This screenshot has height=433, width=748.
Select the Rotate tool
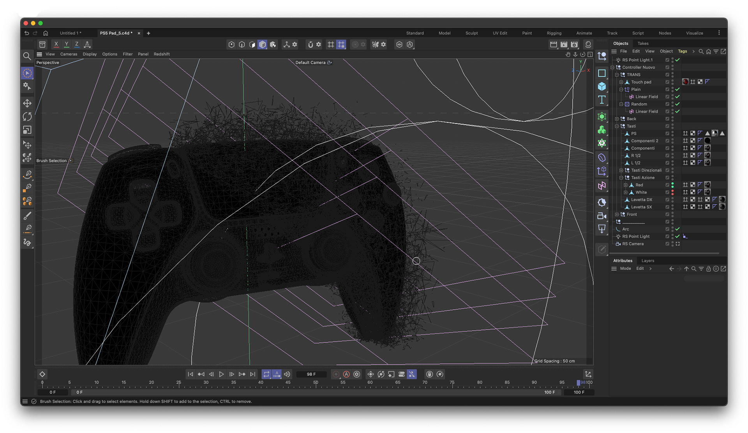[x=27, y=116]
